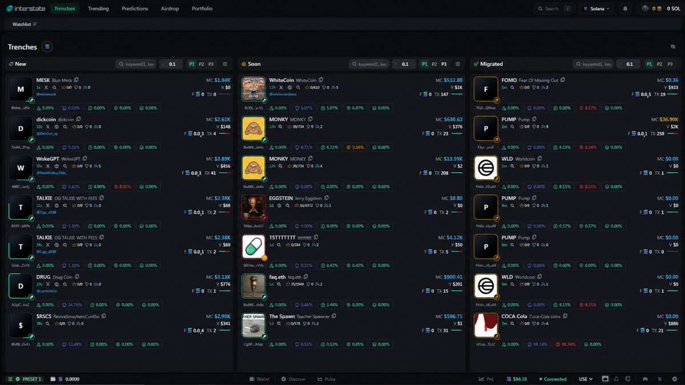Viewport: 685px width, 385px height.
Task: Click the X icon in bottom bar
Action: point(659,379)
